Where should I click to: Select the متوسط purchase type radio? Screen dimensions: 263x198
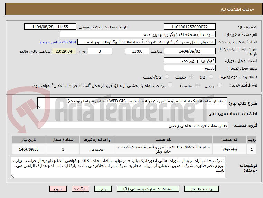197,85
